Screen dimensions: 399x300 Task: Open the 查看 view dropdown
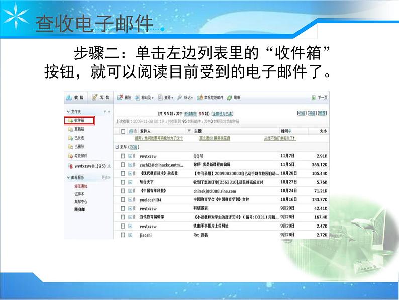(x=166, y=97)
